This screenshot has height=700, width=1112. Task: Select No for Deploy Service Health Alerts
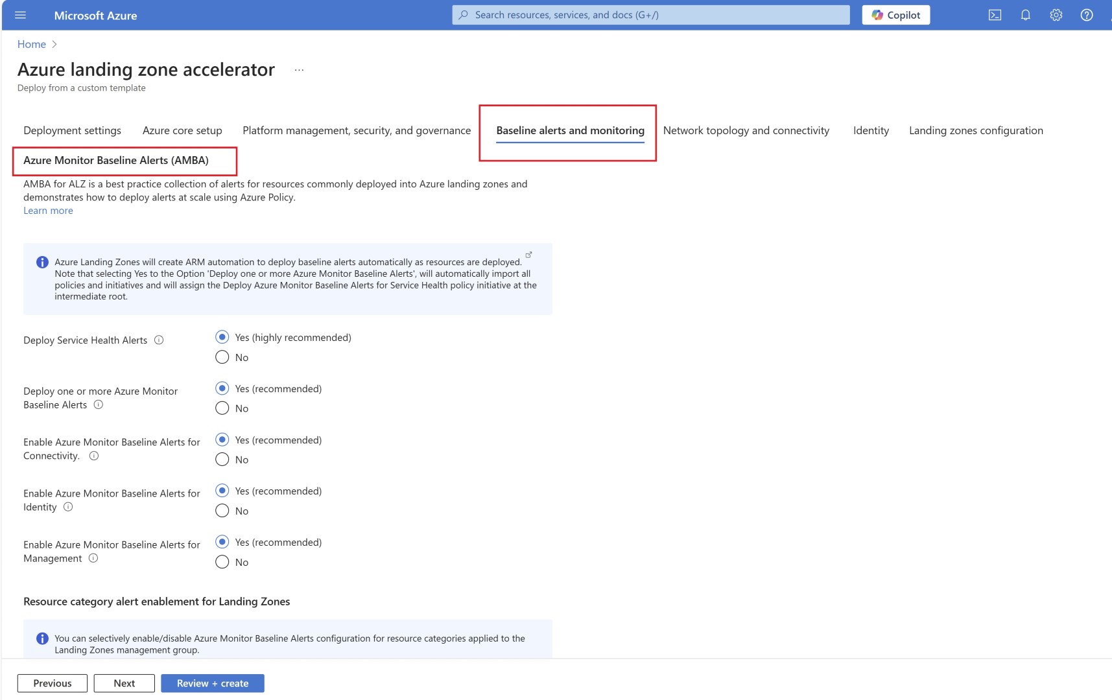point(222,357)
